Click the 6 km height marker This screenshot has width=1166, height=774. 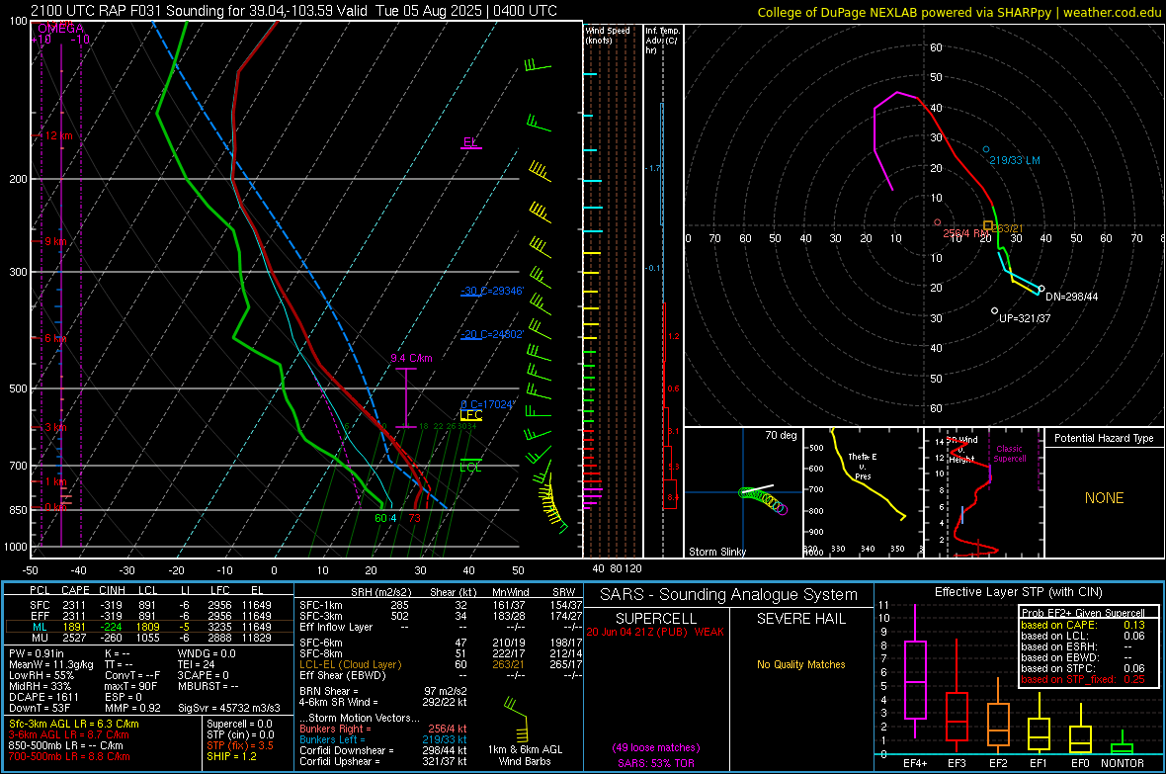point(53,338)
